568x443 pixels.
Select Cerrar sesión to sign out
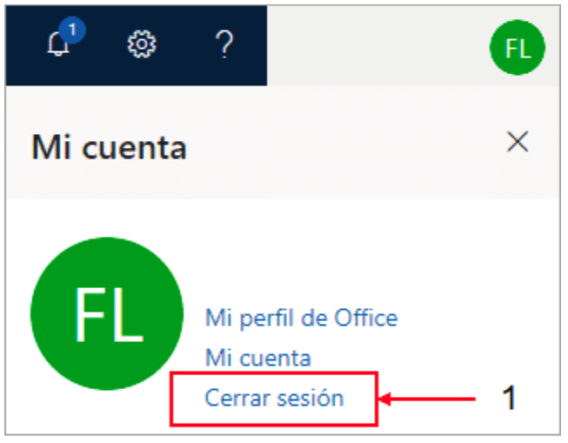[274, 398]
